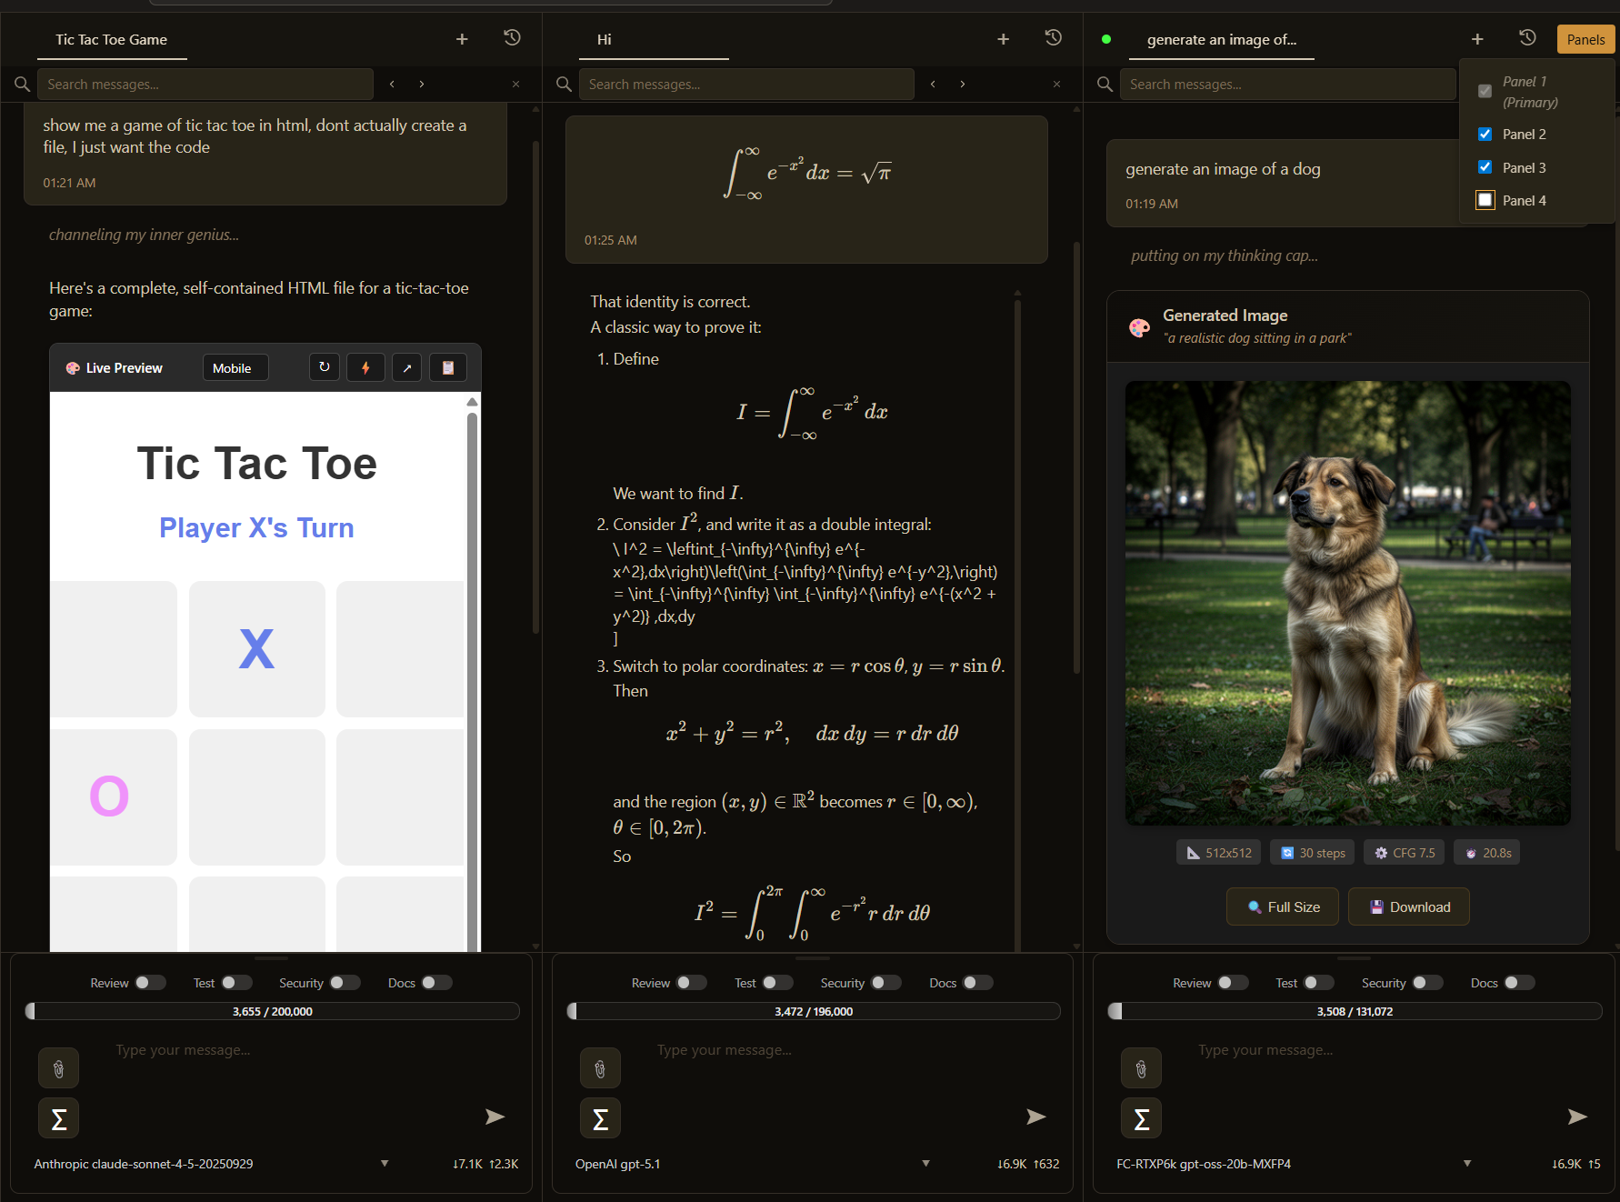
Task: Enable the Panel 4 checkbox
Action: [1485, 200]
